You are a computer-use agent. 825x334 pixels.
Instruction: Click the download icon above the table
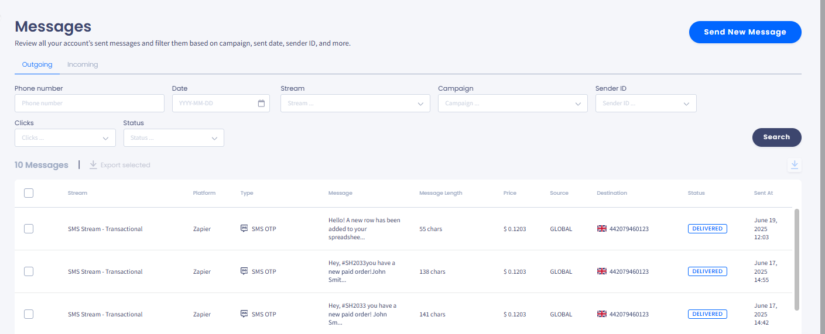pos(795,165)
